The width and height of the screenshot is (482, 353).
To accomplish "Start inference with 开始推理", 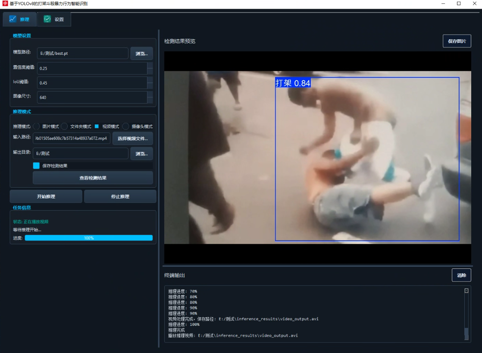I will point(46,196).
